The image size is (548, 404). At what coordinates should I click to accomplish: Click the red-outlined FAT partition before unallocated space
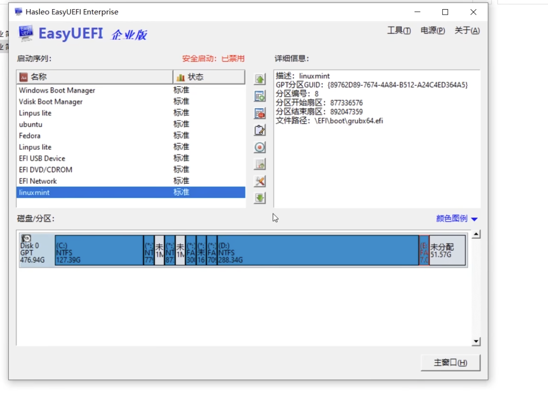coord(424,250)
